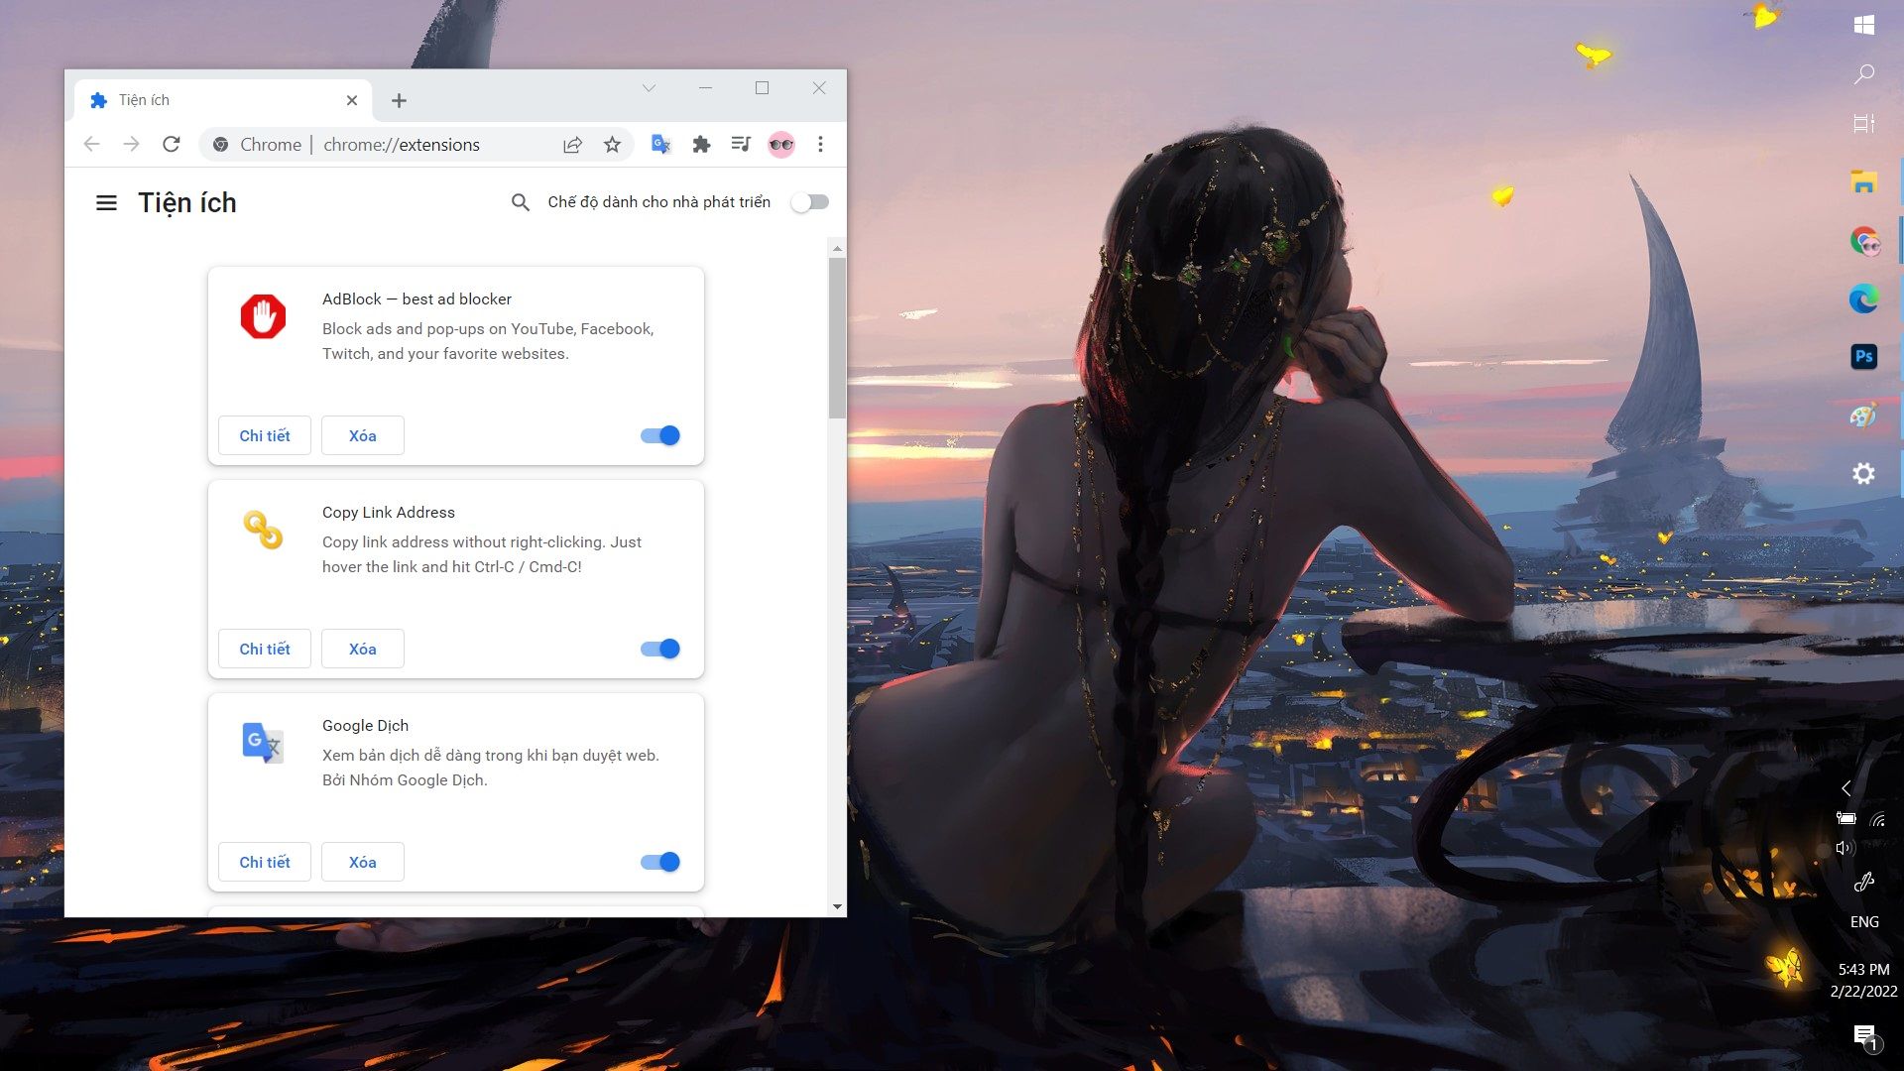This screenshot has height=1071, width=1904.
Task: Switch ENG input language indicator
Action: click(x=1864, y=921)
